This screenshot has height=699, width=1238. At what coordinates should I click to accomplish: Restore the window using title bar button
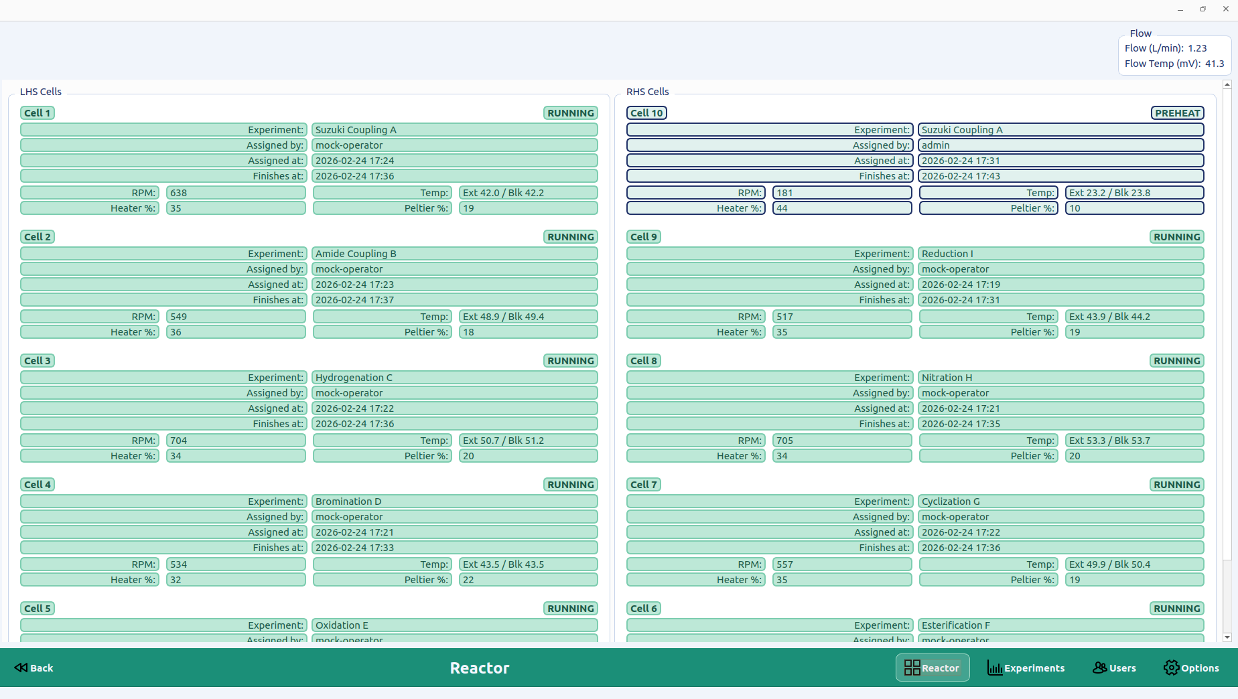tap(1202, 9)
